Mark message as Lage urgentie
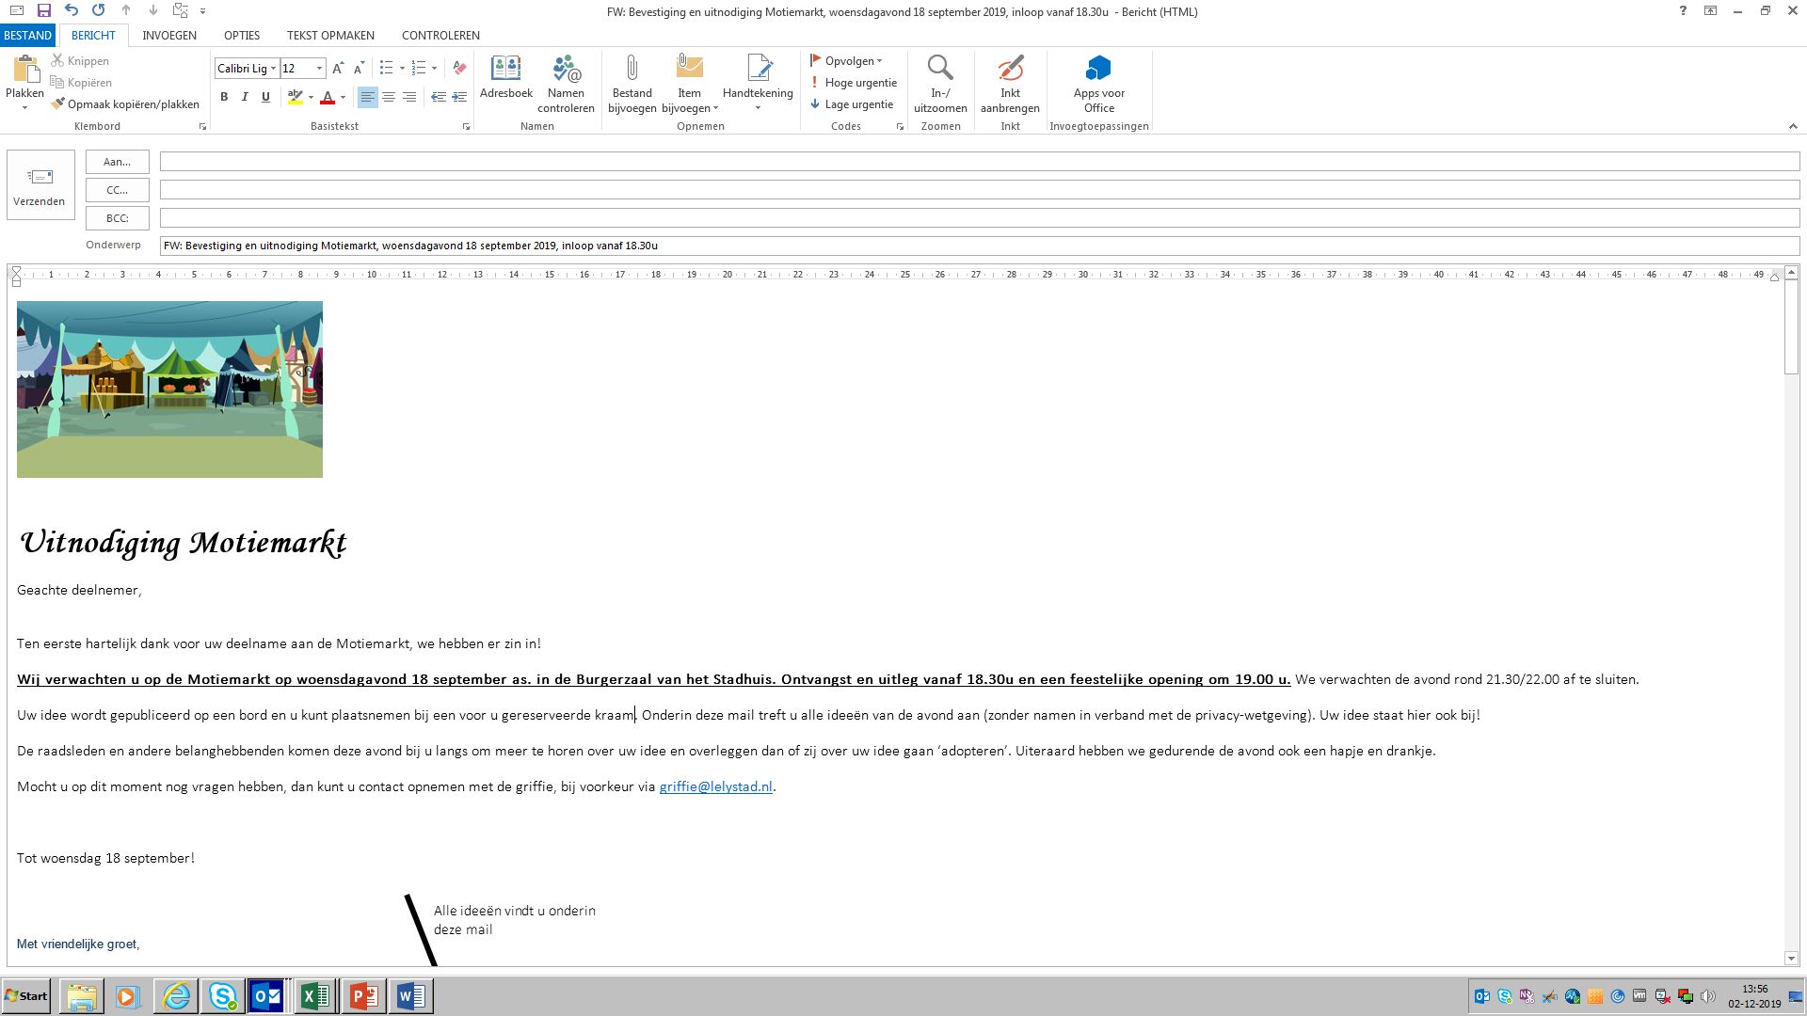 [852, 104]
